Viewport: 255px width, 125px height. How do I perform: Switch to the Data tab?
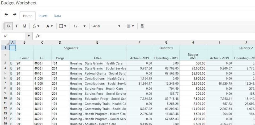[x=57, y=16]
